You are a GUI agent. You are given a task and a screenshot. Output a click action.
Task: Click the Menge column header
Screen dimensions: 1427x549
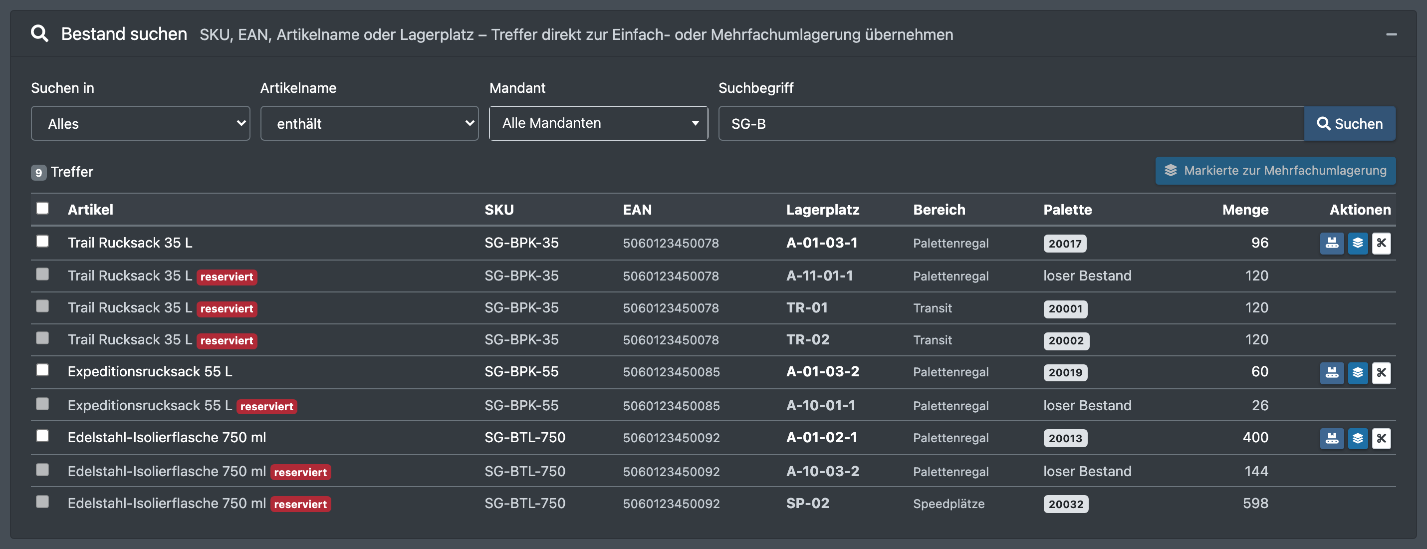point(1245,210)
